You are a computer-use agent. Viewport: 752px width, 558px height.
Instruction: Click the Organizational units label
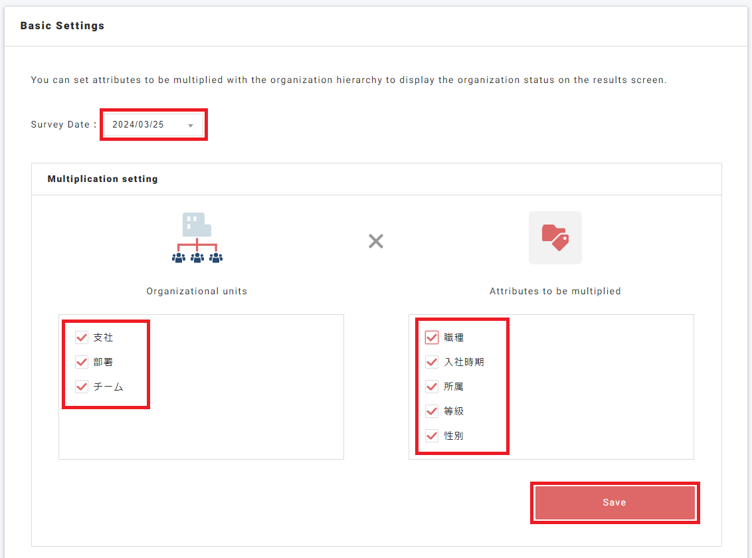(x=197, y=291)
